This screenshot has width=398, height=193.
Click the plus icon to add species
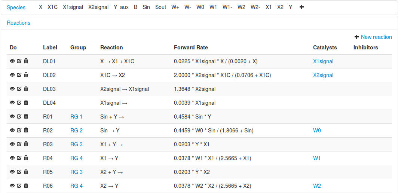(301, 7)
